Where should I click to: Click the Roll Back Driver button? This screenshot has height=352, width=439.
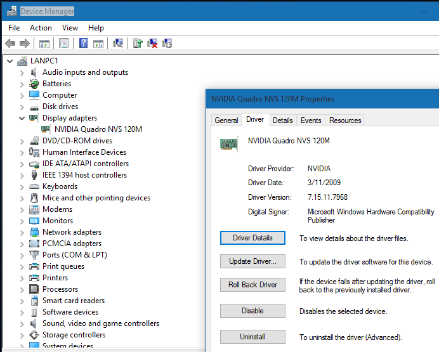[252, 285]
